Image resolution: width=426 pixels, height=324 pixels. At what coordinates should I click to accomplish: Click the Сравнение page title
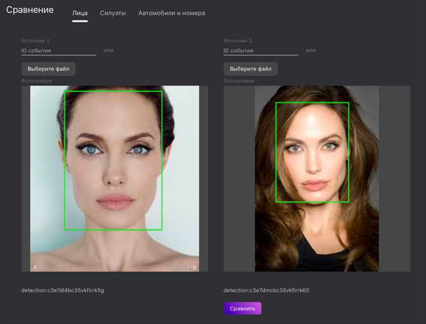[x=30, y=10]
